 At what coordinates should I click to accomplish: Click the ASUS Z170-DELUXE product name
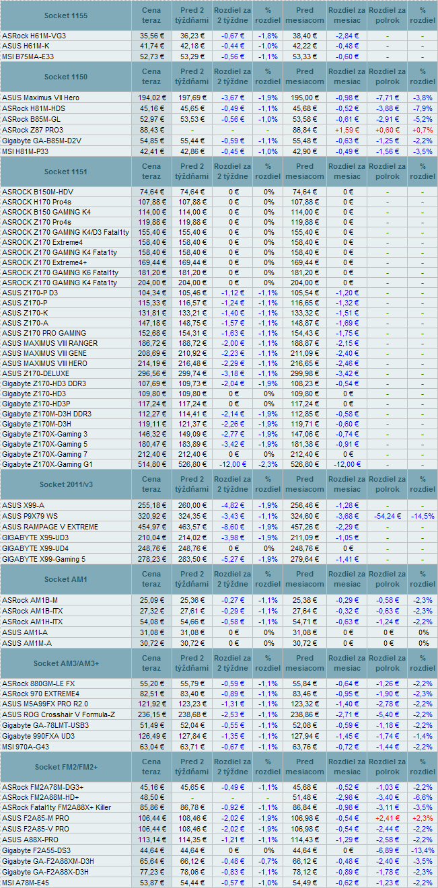[x=35, y=373]
